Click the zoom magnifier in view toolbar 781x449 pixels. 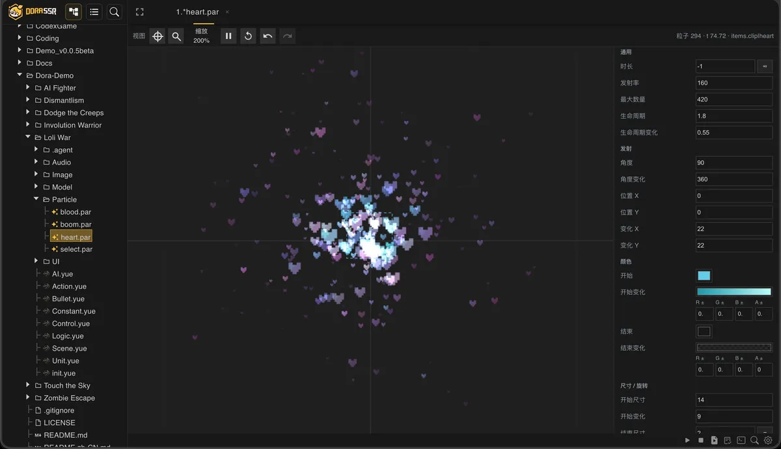[176, 36]
